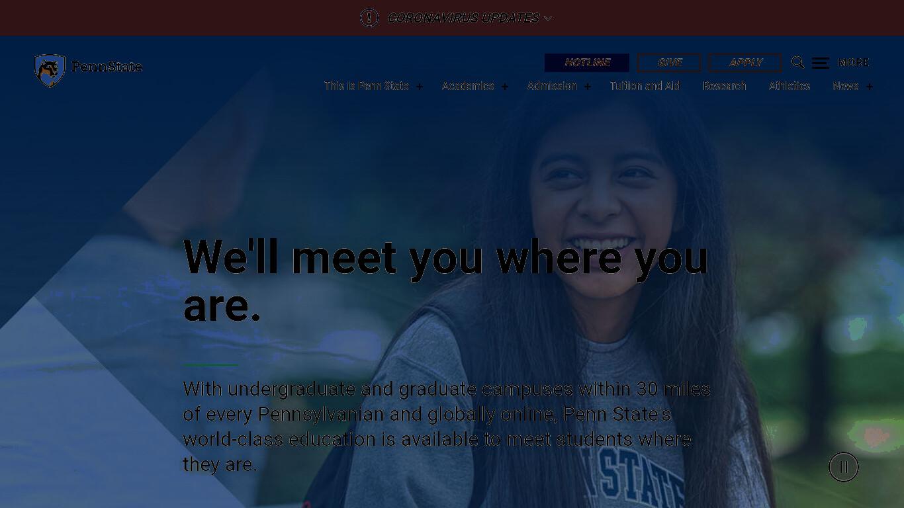
Task: Open the hamburger MORE menu icon
Action: pos(821,63)
